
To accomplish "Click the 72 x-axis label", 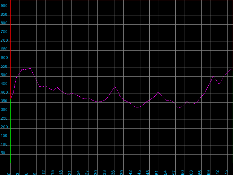I will pos(217,173).
